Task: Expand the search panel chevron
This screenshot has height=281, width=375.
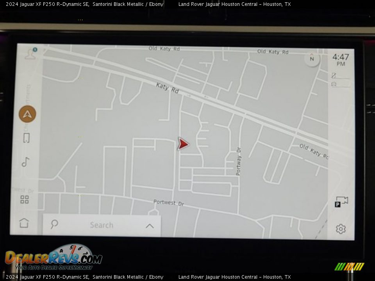Action: [150, 226]
